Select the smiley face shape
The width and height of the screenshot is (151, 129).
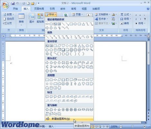pos(71,50)
